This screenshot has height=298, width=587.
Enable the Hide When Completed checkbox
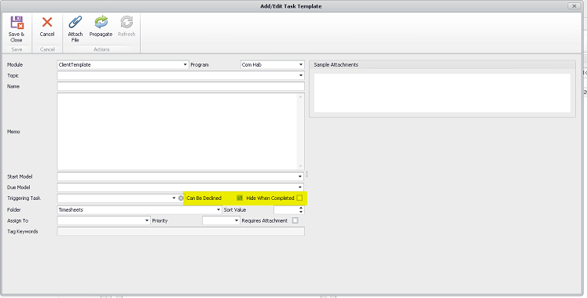pyautogui.click(x=299, y=198)
